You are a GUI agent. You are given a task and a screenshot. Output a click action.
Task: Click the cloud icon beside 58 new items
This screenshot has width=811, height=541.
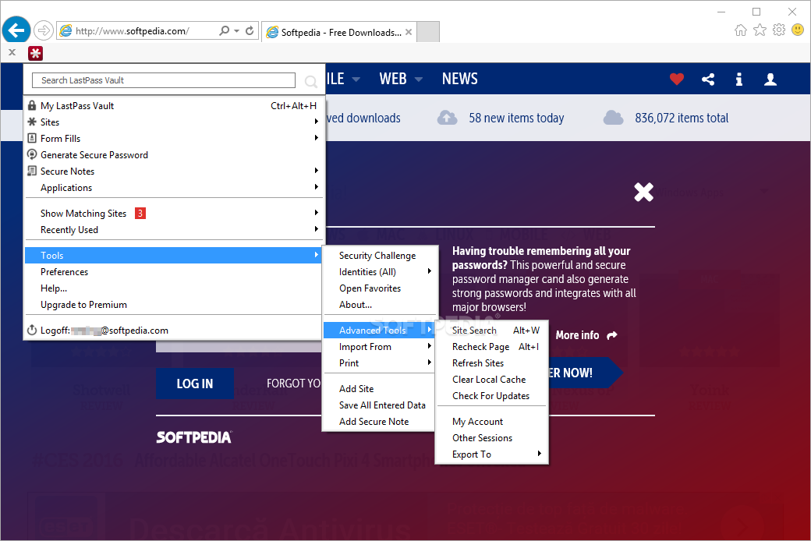448,118
